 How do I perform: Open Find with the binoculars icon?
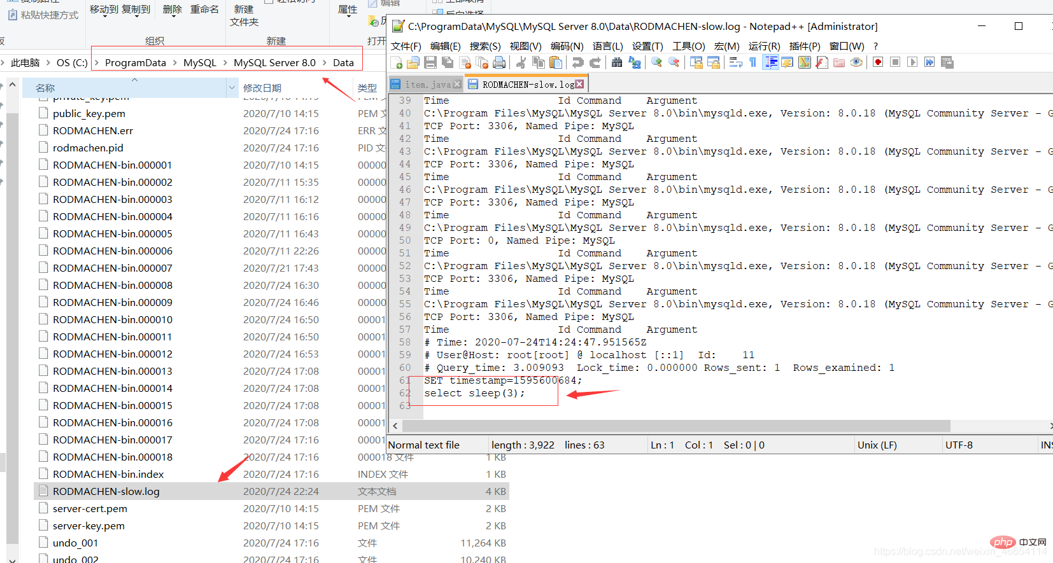click(616, 62)
